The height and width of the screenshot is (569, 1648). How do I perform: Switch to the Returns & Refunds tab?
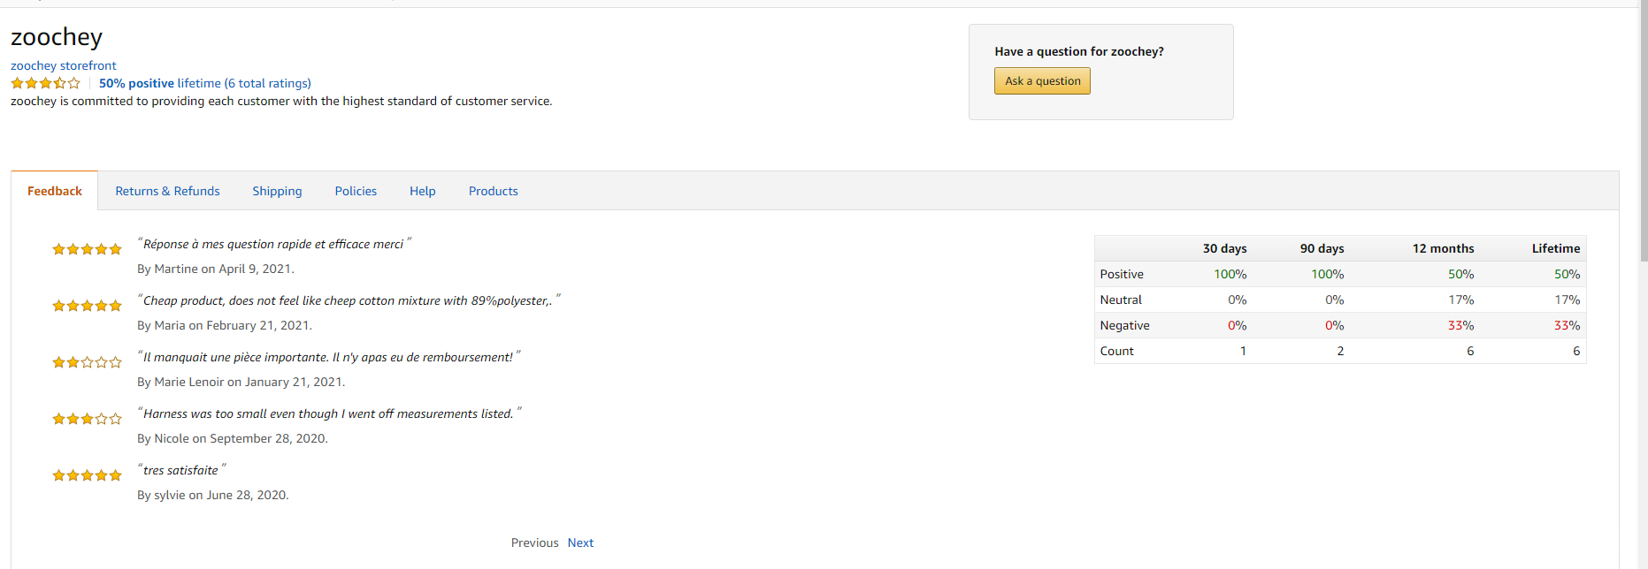pyautogui.click(x=167, y=191)
